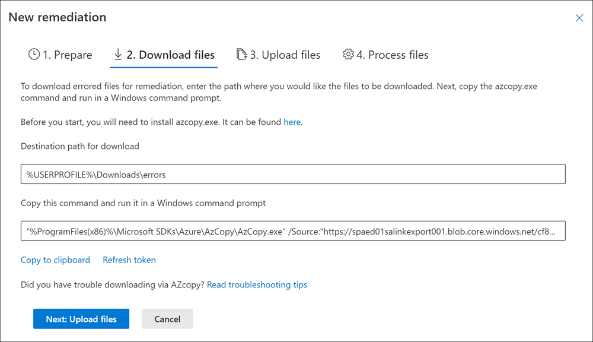
Task: Click Copy to clipboard
Action: tap(55, 259)
